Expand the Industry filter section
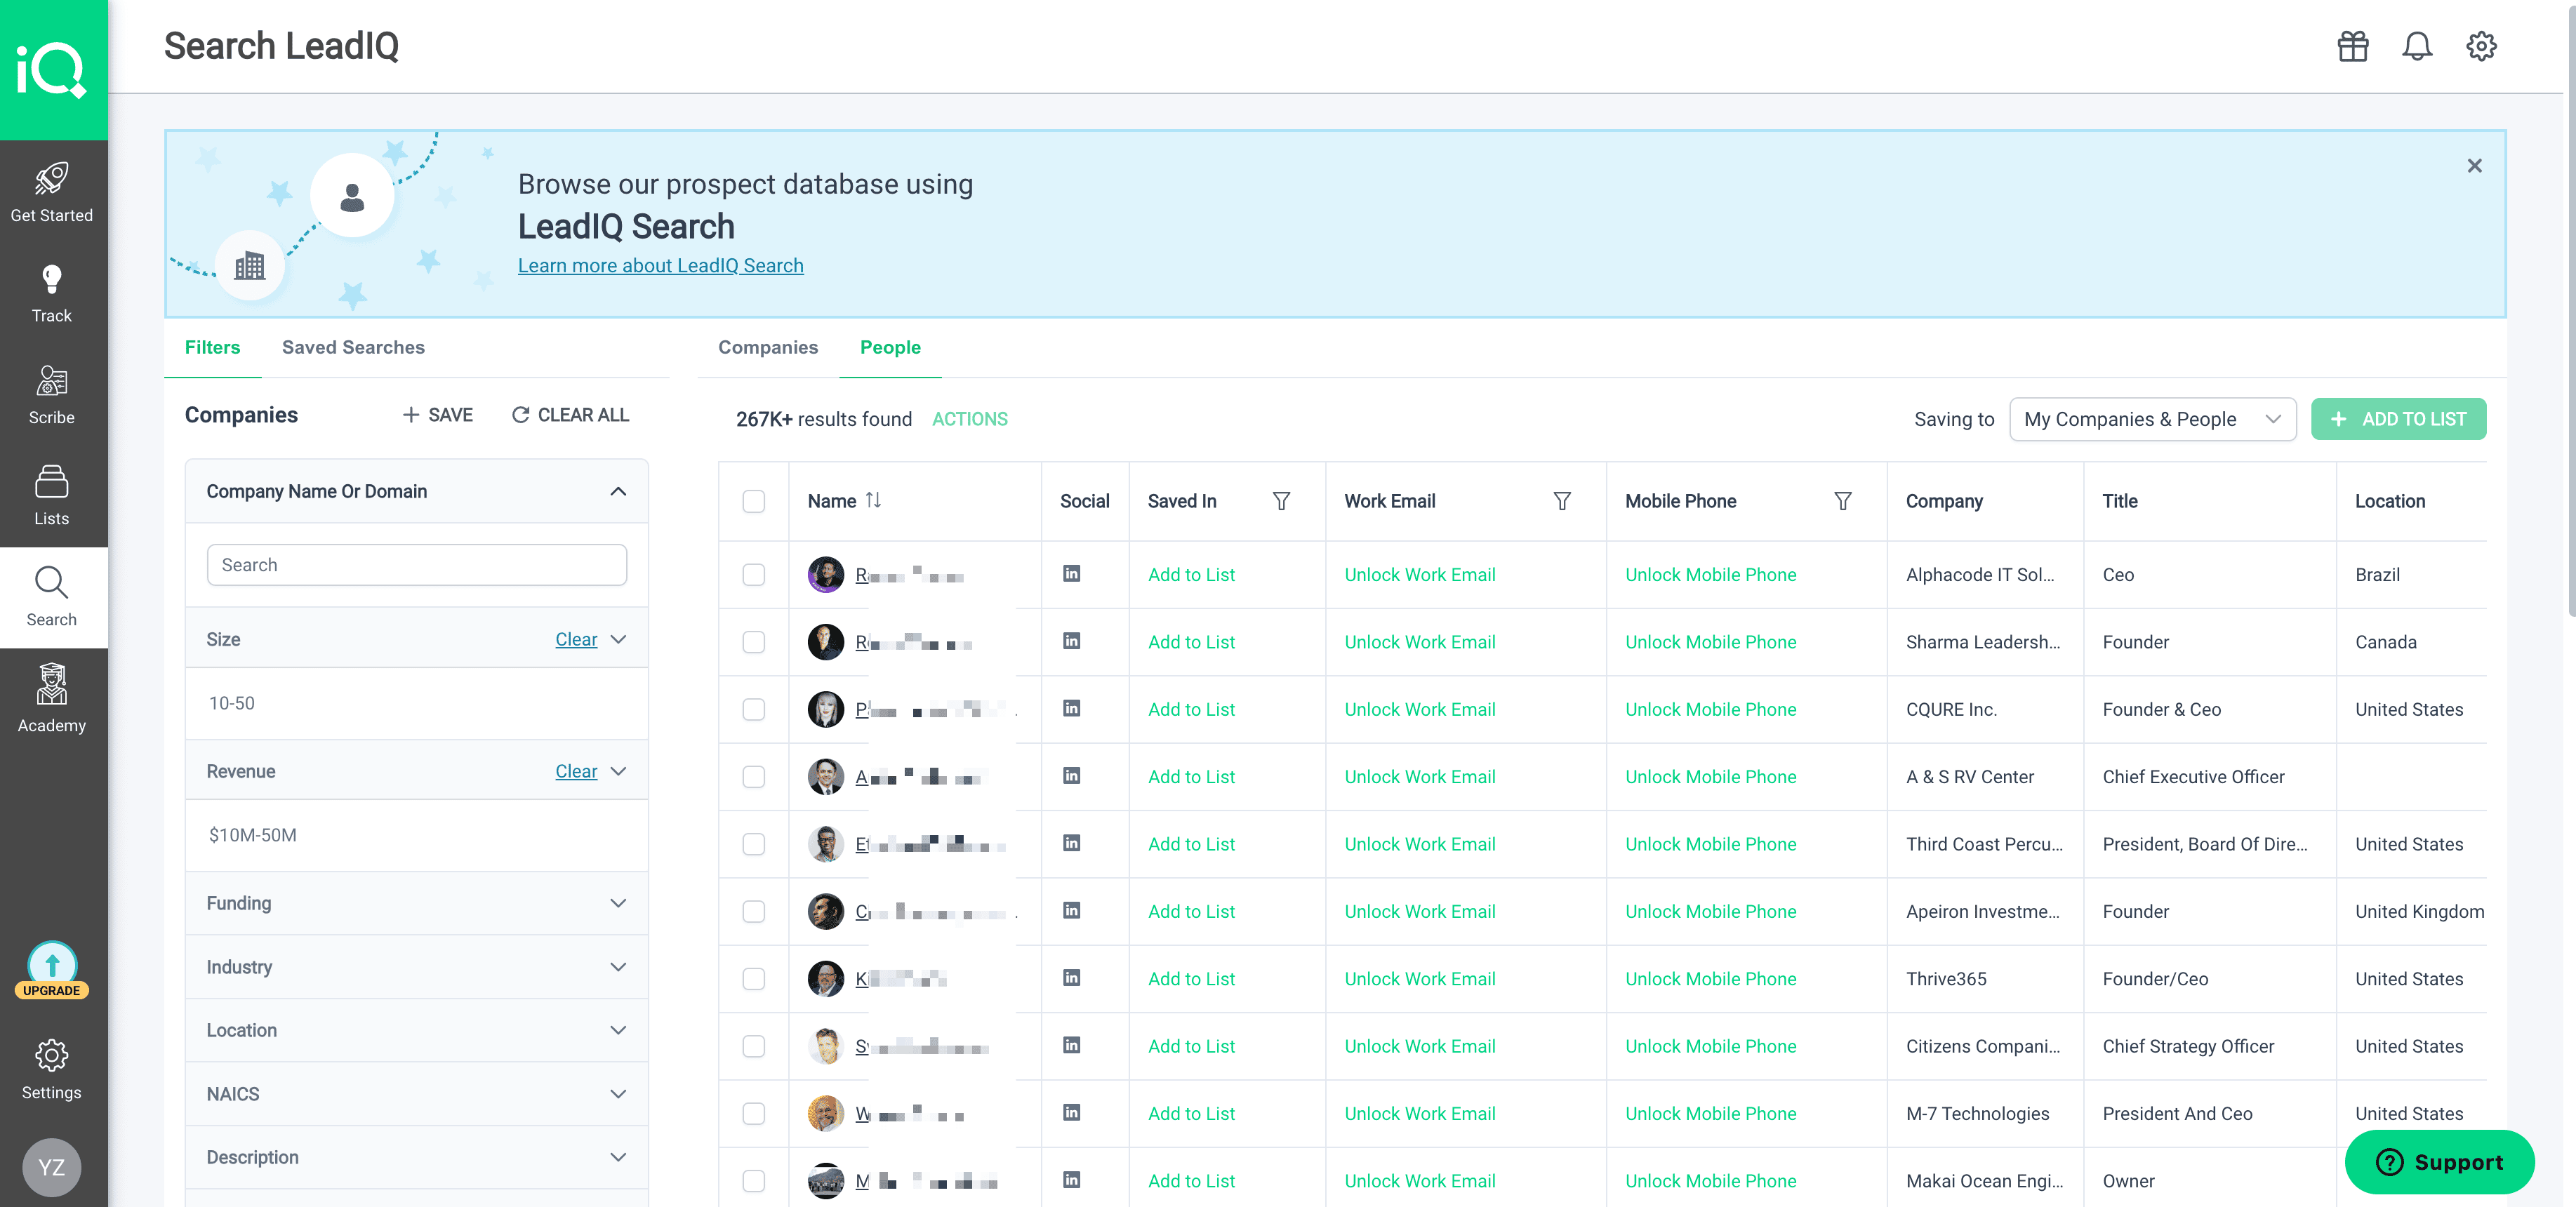 coord(416,967)
